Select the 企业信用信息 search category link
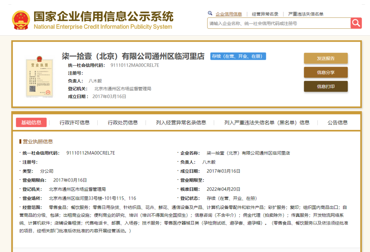The image size is (370, 252). coord(229,14)
